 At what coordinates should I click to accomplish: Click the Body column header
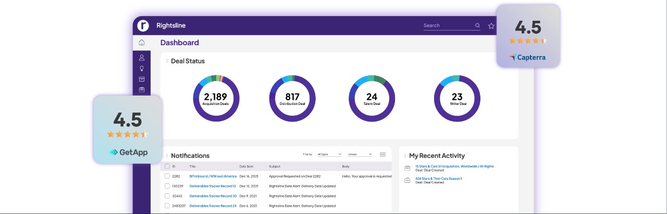[345, 166]
